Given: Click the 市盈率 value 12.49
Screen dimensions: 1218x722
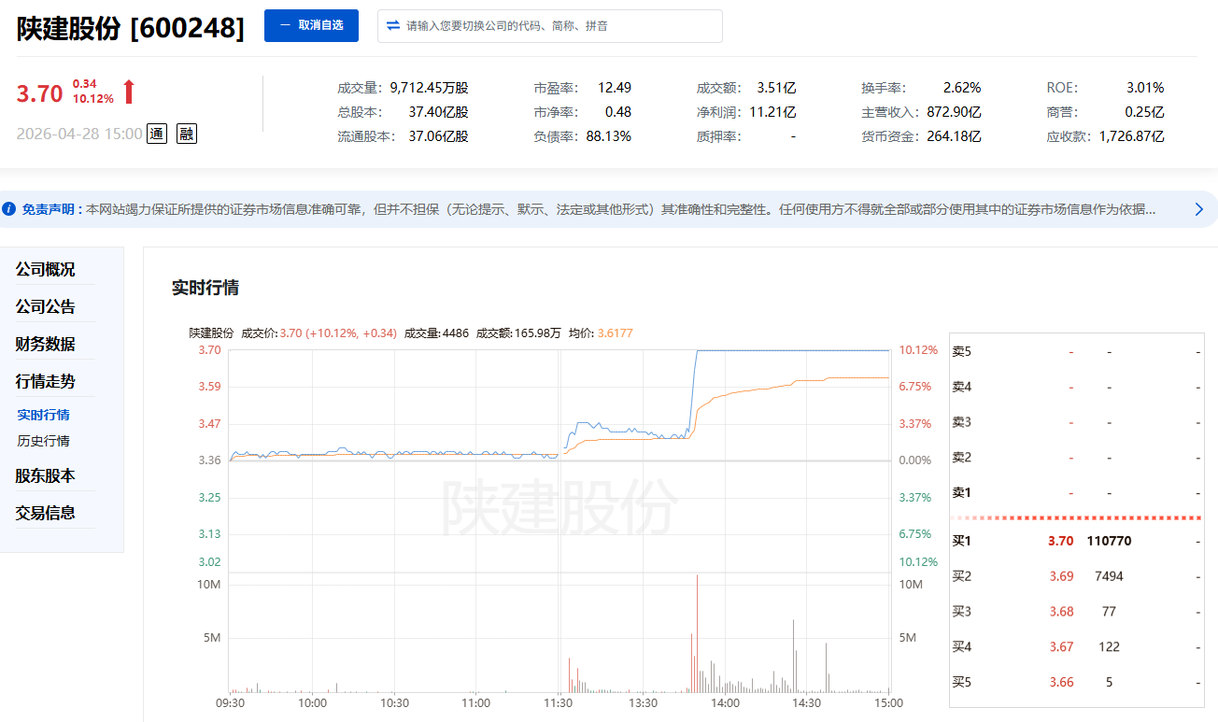Looking at the screenshot, I should pos(615,88).
